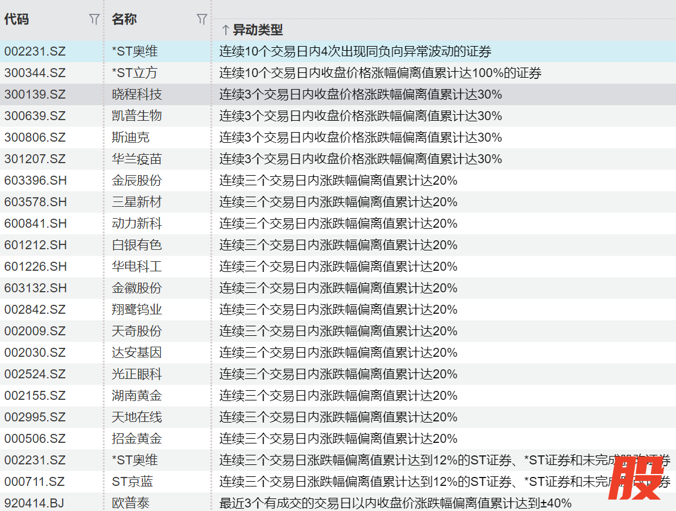The height and width of the screenshot is (511, 676).
Task: Open the filter icon in 名称 column header
Action: pyautogui.click(x=202, y=20)
